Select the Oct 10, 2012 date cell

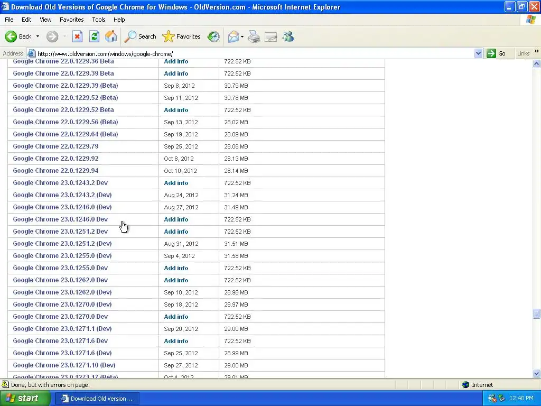181,171
